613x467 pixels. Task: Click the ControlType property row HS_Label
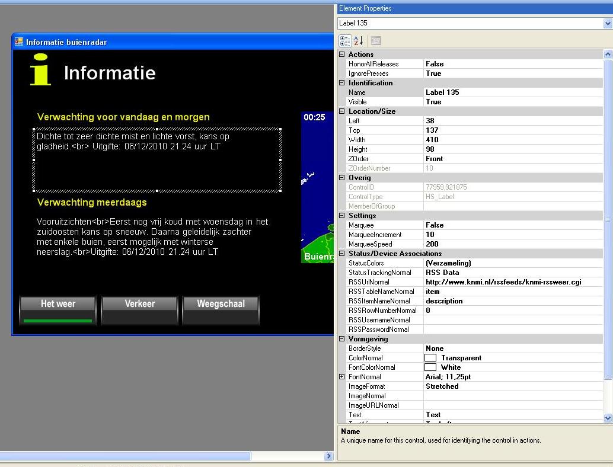coord(471,197)
